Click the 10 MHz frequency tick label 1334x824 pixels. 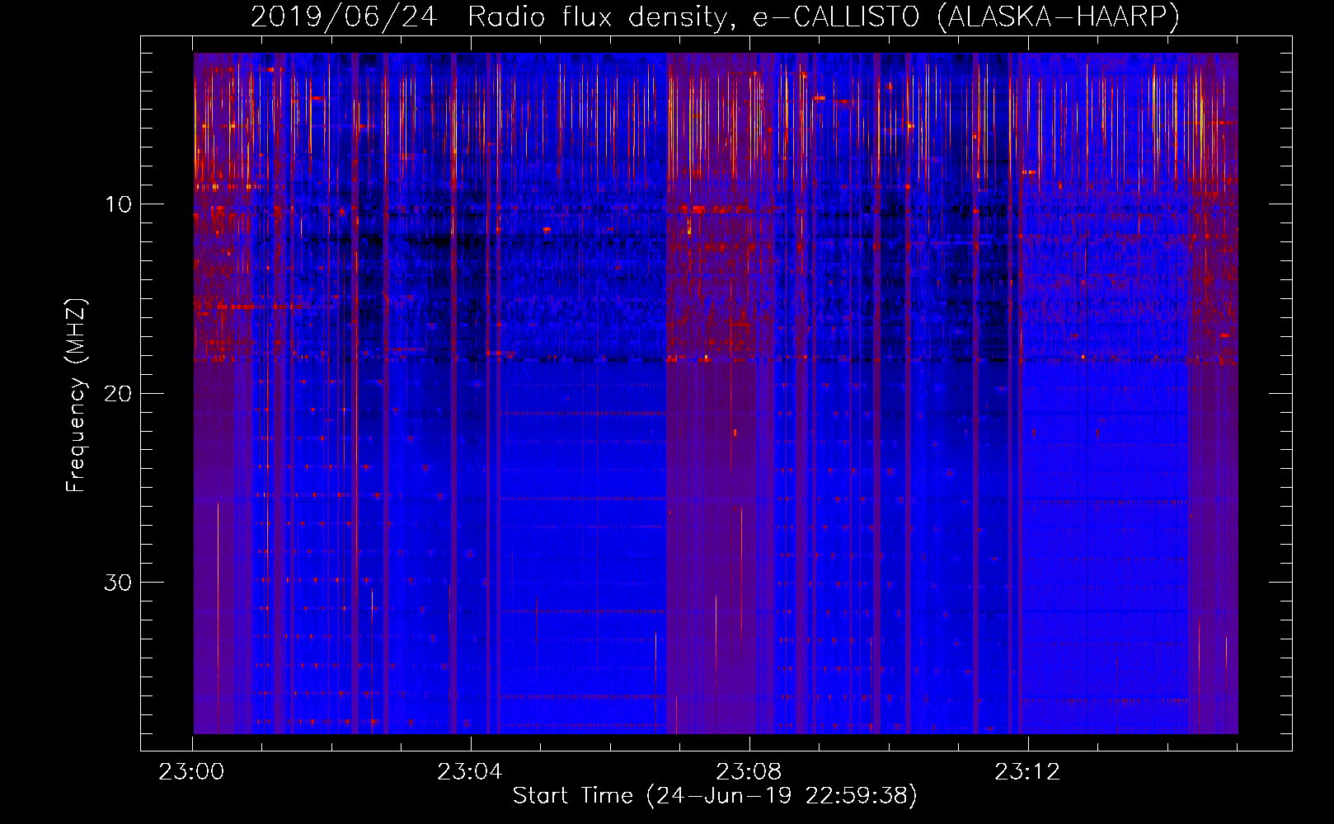pyautogui.click(x=119, y=204)
